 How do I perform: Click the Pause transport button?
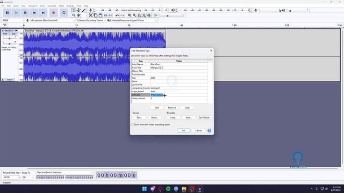[x=7, y=13]
